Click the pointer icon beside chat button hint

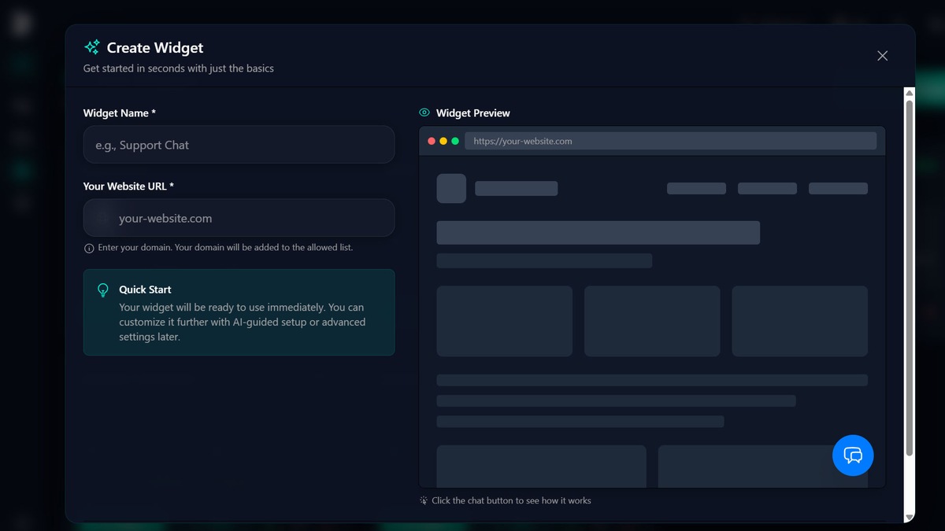click(424, 501)
